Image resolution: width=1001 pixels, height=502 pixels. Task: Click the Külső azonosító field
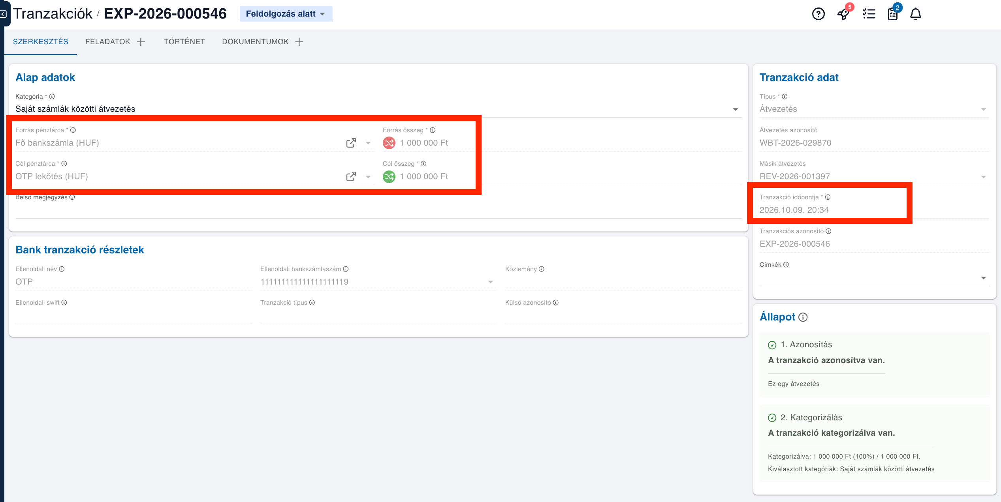pyautogui.click(x=623, y=315)
